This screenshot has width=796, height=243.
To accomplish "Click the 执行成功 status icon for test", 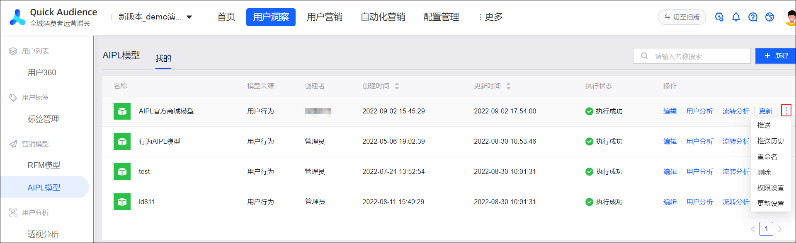I will point(589,172).
